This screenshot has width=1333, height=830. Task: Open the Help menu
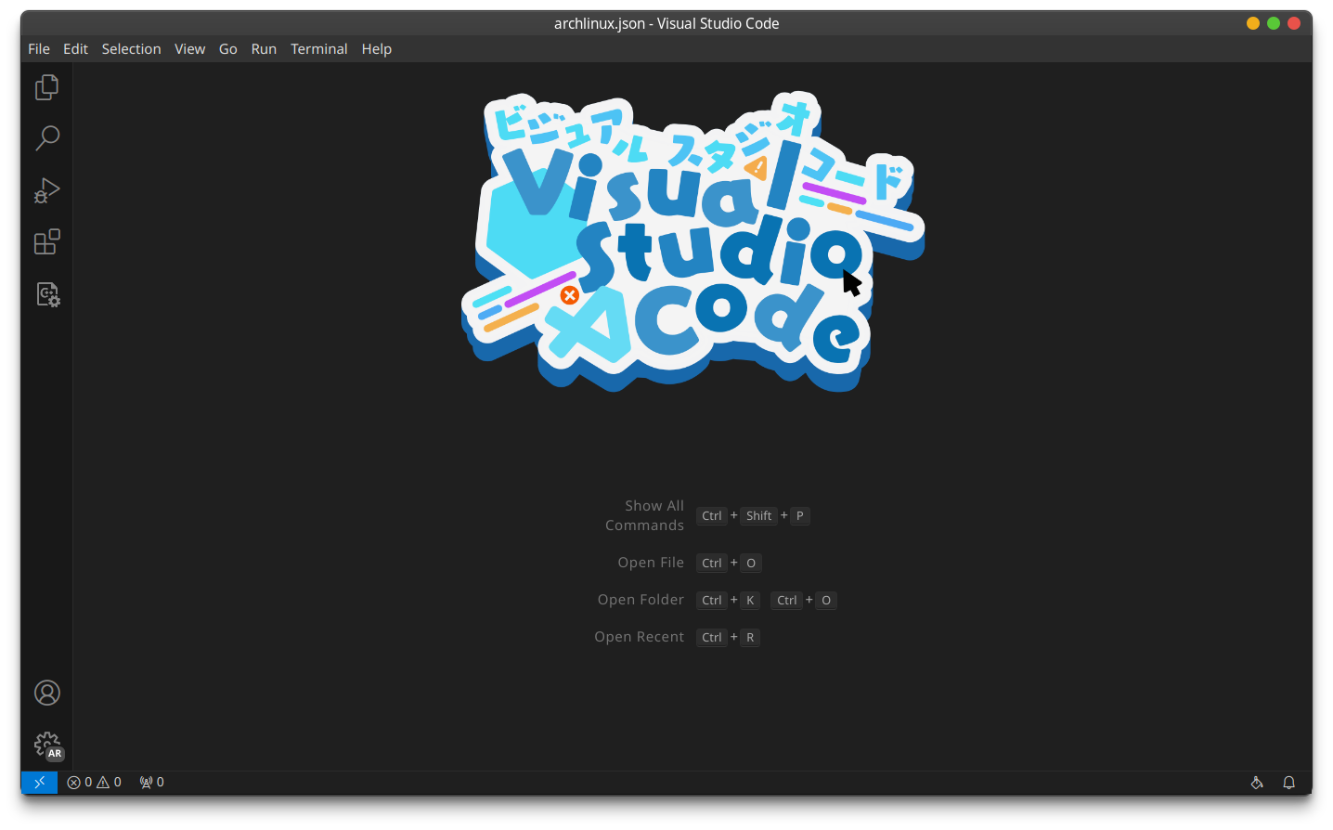[376, 49]
